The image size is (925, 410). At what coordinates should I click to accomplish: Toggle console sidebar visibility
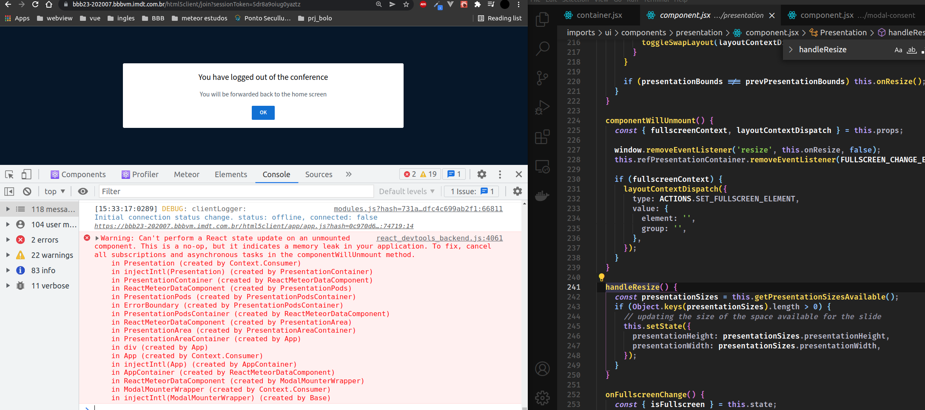click(x=9, y=192)
